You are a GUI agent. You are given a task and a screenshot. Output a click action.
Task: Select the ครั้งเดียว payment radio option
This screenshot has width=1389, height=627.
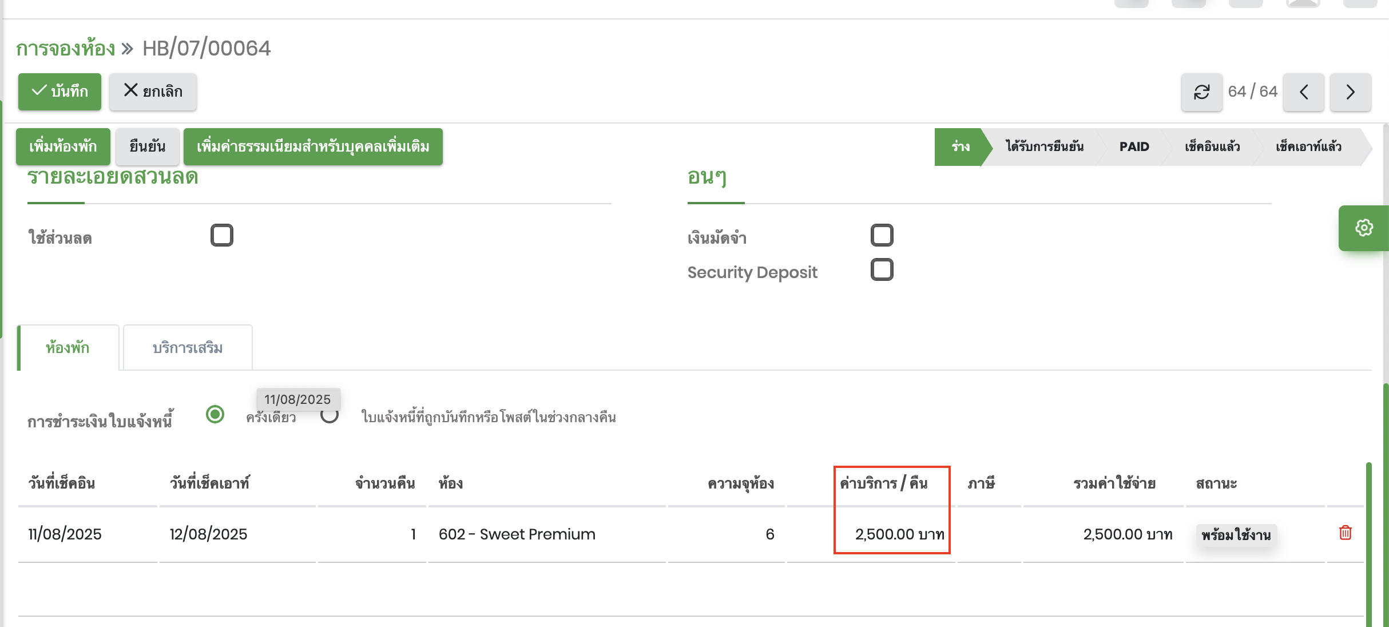pyautogui.click(x=215, y=414)
